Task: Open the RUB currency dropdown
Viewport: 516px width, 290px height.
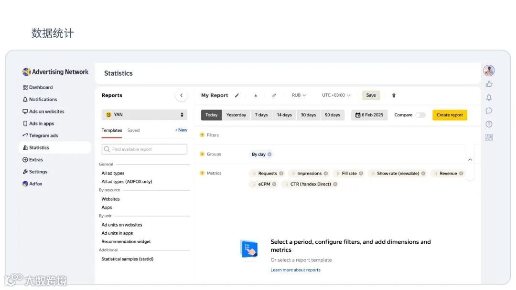Action: click(299, 95)
